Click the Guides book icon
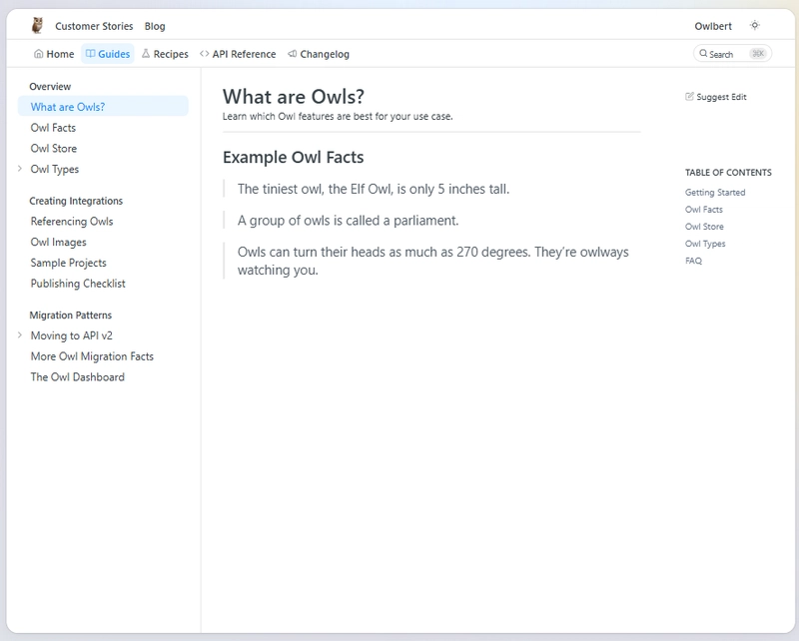Image resolution: width=799 pixels, height=641 pixels. [90, 54]
